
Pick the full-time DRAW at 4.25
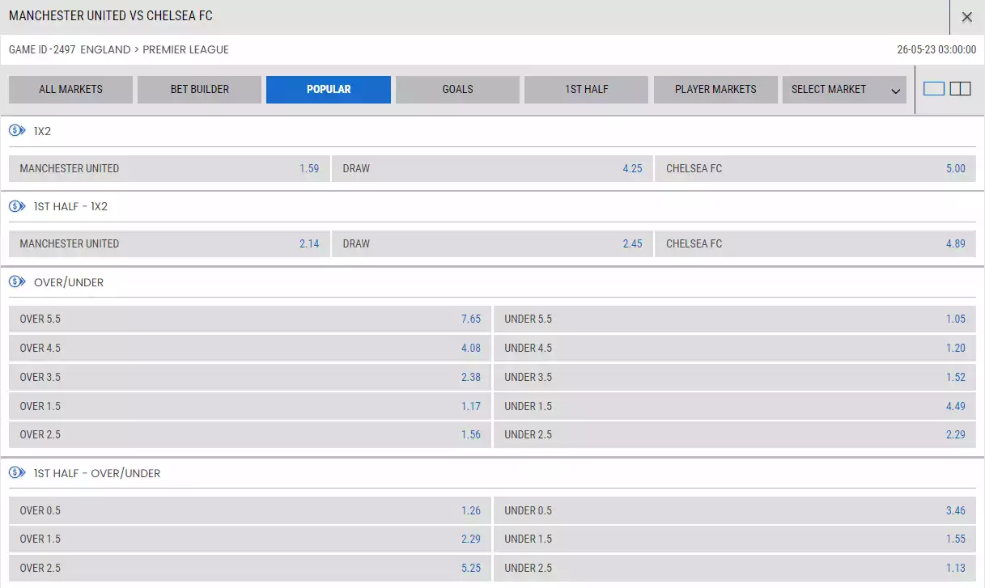tap(492, 169)
